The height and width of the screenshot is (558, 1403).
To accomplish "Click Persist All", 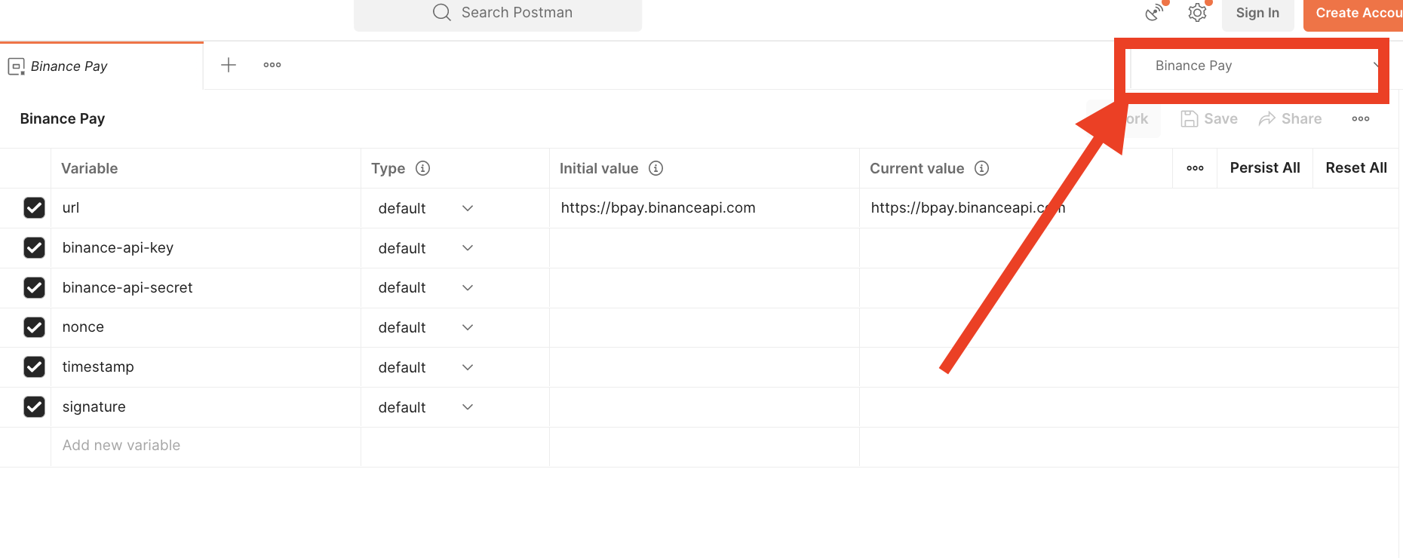I will pyautogui.click(x=1265, y=167).
